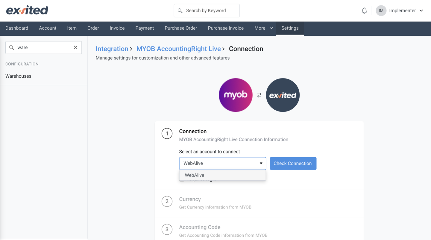Screen dimensions: 431x240
Task: Choose the WebAlive option in the dropdown list
Action: (x=223, y=175)
